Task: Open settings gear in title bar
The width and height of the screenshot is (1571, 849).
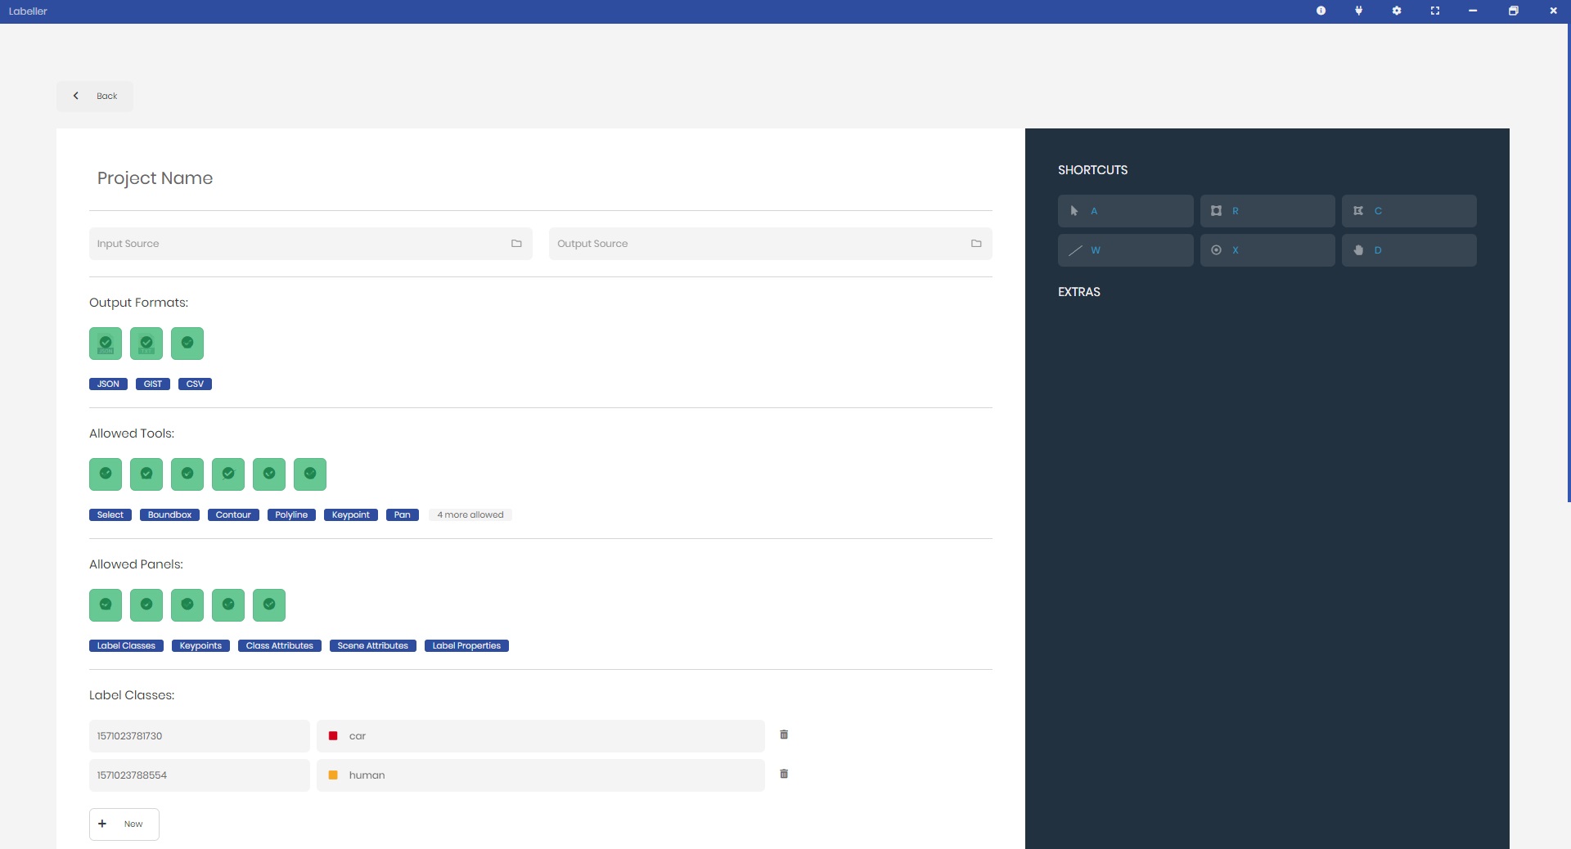Action: tap(1397, 11)
